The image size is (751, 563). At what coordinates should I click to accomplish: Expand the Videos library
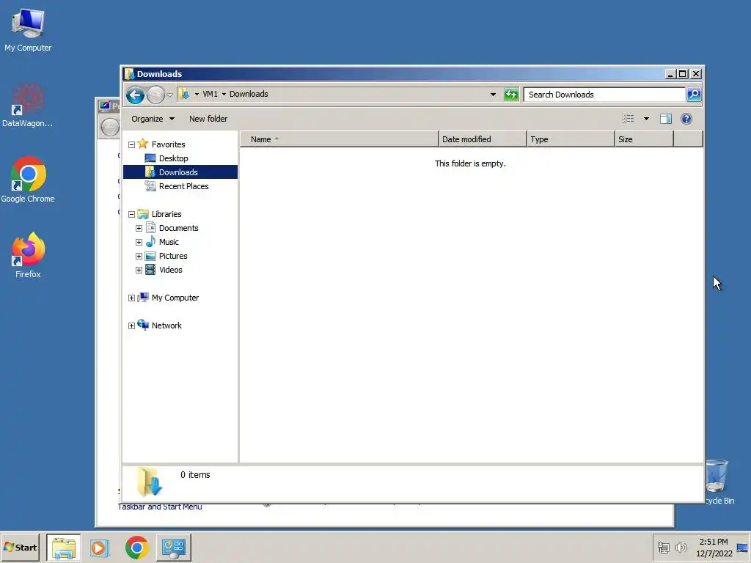click(139, 270)
